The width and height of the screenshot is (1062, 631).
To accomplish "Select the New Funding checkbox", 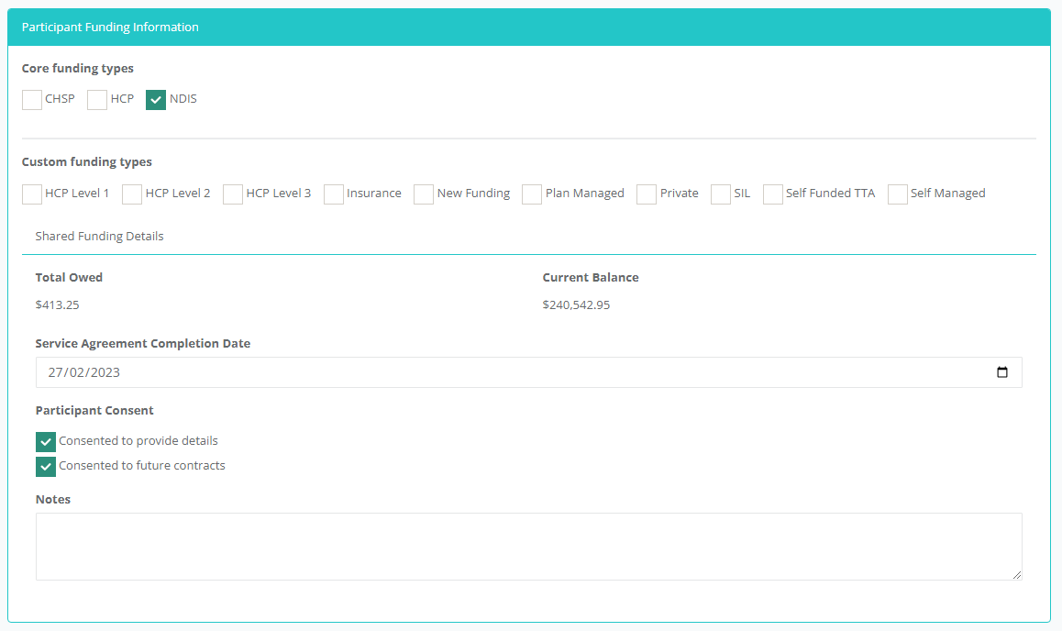I will click(424, 194).
